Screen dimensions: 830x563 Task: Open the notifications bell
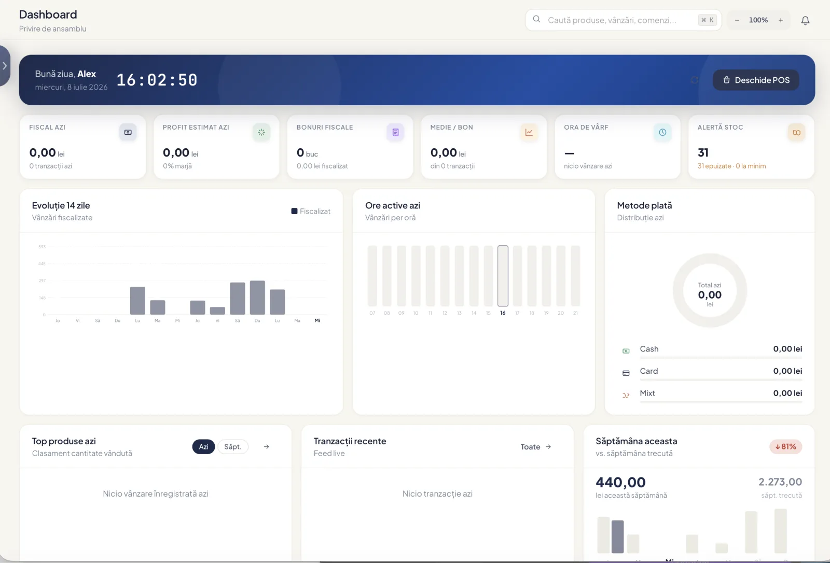tap(805, 20)
